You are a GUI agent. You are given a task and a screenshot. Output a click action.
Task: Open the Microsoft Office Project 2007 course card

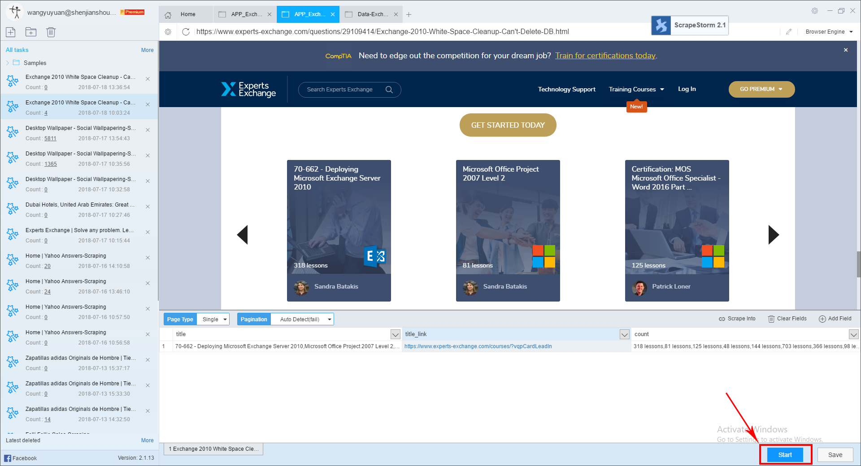point(508,230)
